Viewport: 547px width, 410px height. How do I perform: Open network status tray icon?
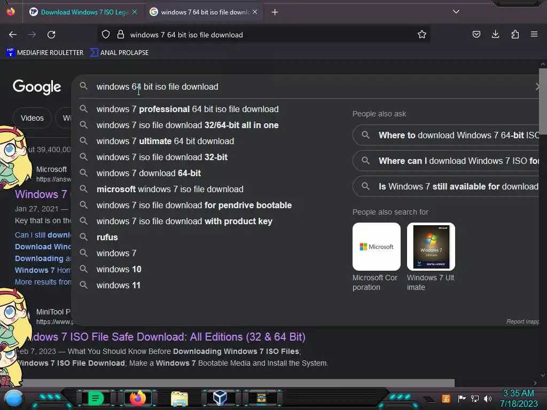[475, 398]
